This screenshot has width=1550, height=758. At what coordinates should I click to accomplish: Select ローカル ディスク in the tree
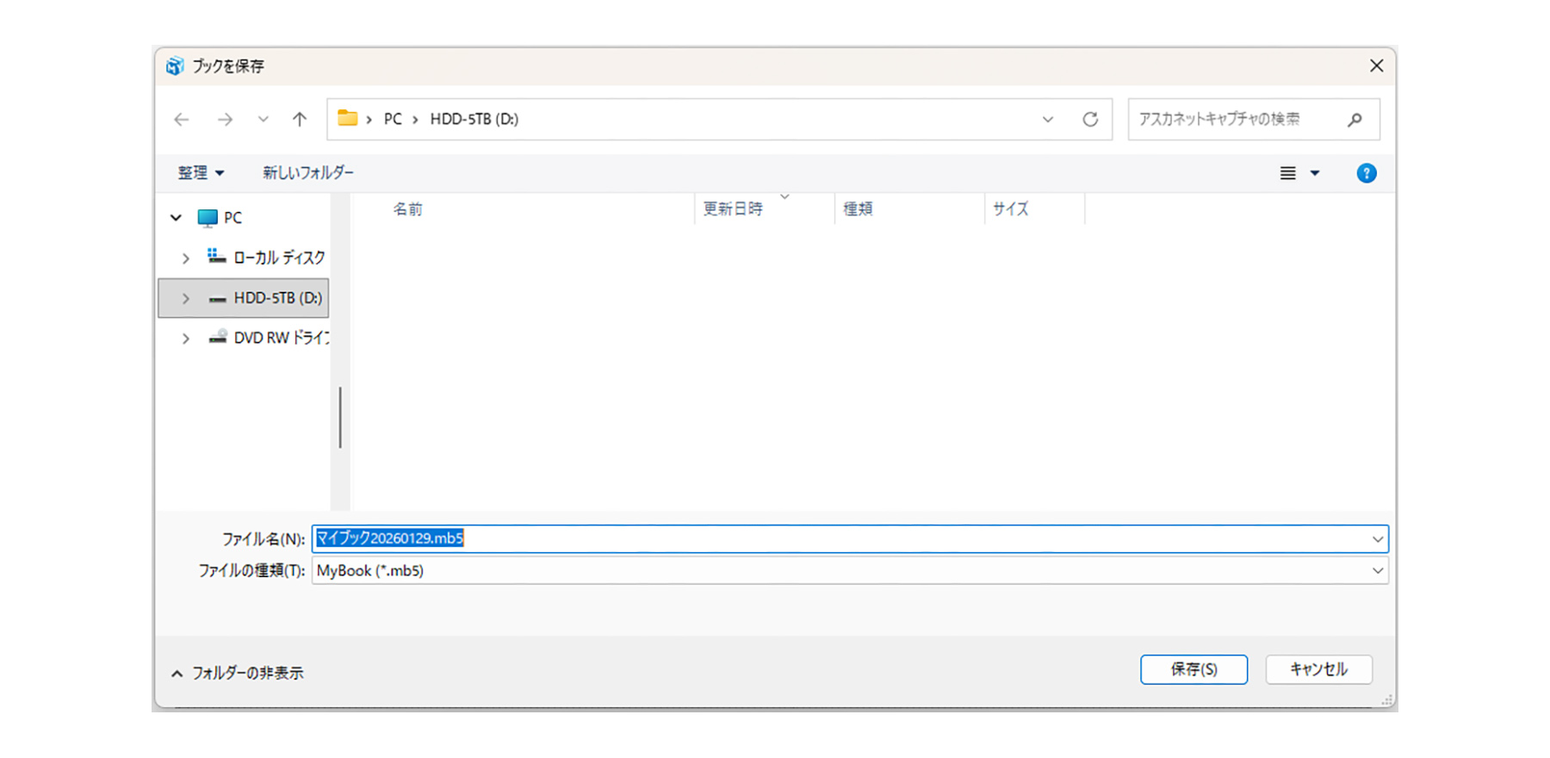[267, 258]
